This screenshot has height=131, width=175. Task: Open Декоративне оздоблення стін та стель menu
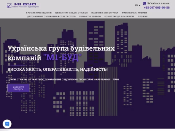point(51,16)
